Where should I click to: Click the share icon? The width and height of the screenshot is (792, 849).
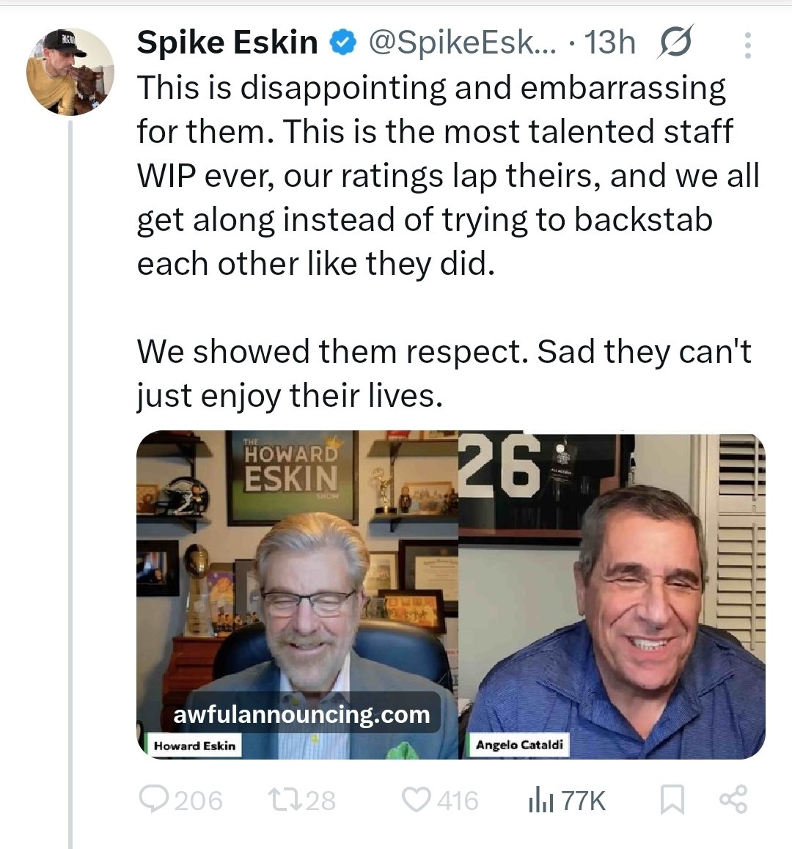(733, 799)
